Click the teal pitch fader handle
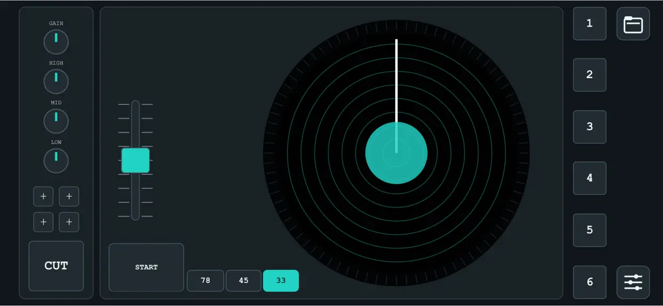The height and width of the screenshot is (306, 663). tap(135, 161)
